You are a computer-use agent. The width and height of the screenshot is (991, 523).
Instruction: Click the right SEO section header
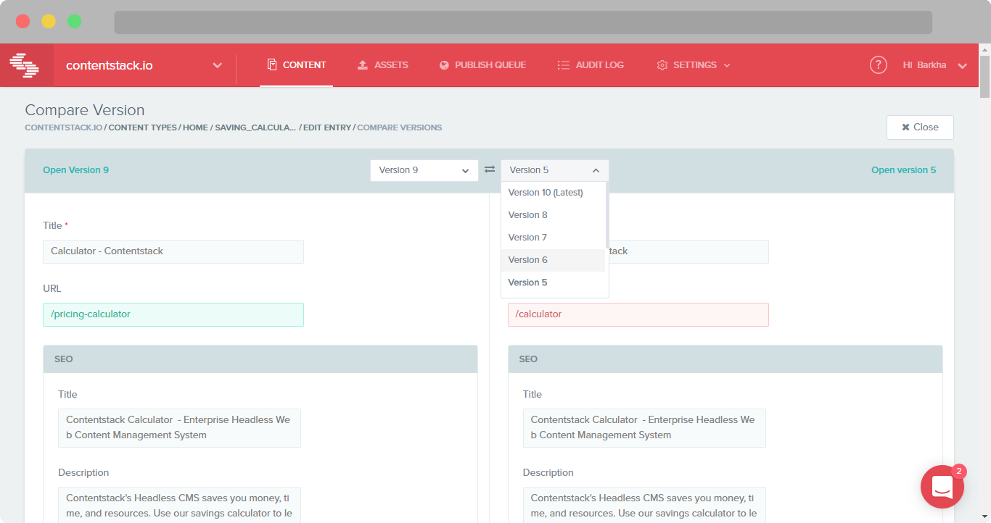pyautogui.click(x=725, y=359)
